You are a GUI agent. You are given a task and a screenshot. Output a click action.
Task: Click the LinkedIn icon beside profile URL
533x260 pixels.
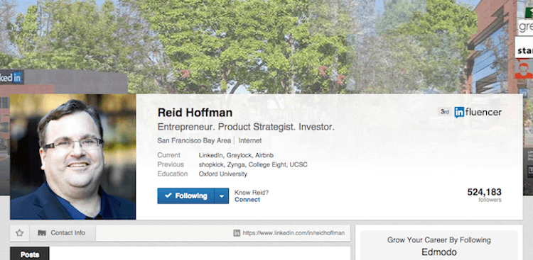point(237,233)
